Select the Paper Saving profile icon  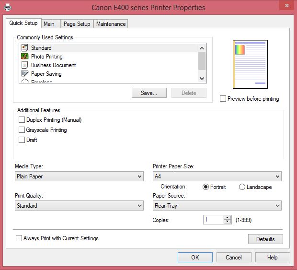(x=25, y=73)
